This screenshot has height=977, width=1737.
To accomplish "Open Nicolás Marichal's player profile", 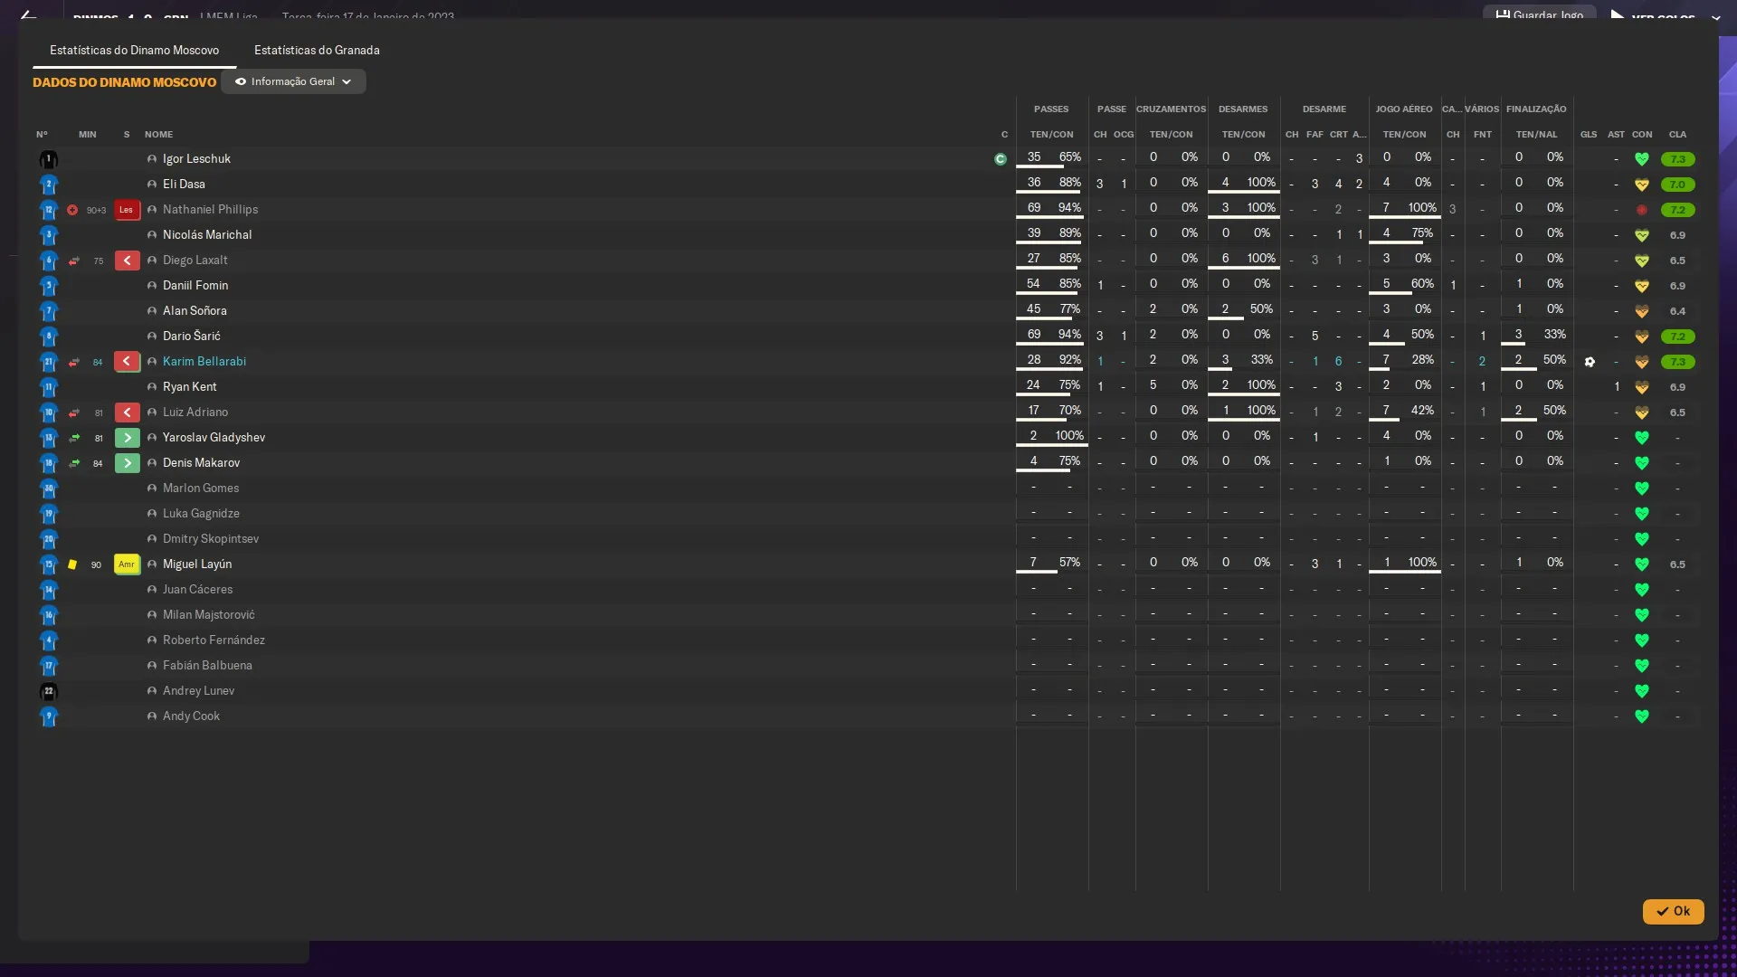I will 207,235.
